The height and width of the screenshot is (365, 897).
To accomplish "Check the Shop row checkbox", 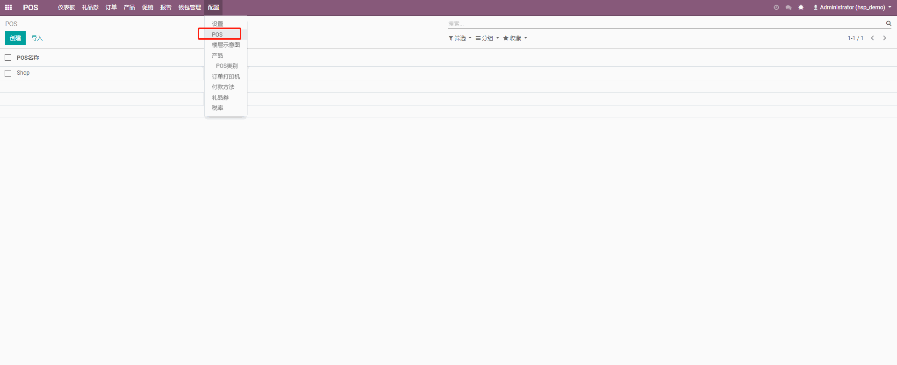I will point(8,73).
